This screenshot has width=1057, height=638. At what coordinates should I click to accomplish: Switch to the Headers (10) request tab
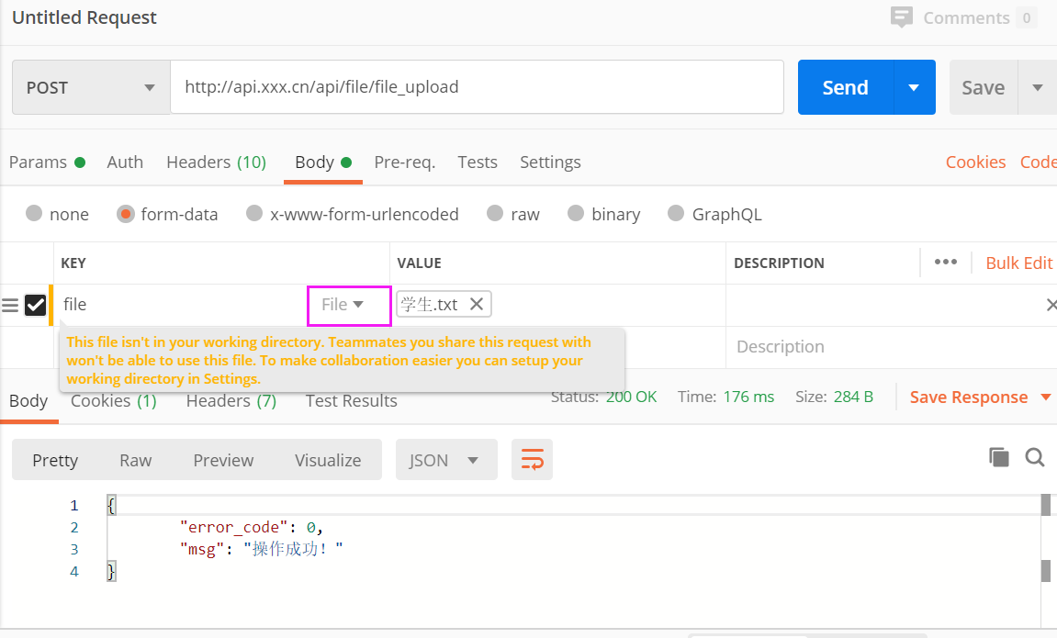216,162
